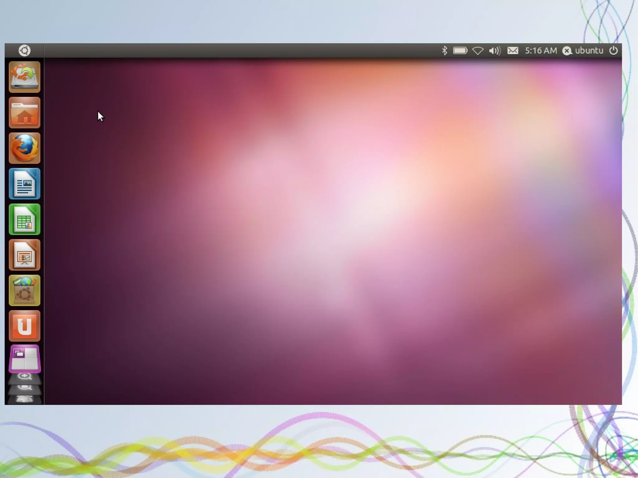Expand the collapsed Files lens icon
Screen dimensions: 638x478
24,388
